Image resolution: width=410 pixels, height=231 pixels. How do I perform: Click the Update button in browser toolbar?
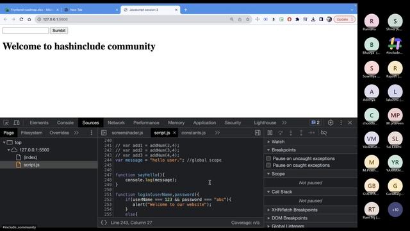tap(345, 19)
